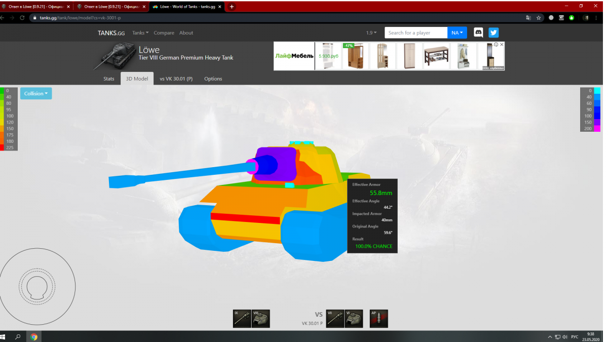The image size is (608, 342).
Task: Close the active Löwe tanks.gg tab
Action: click(219, 7)
